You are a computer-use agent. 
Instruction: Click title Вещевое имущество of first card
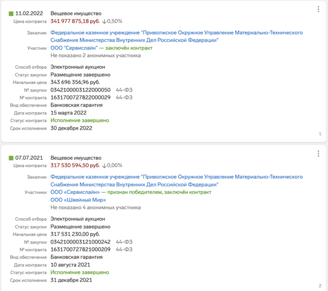(x=76, y=13)
